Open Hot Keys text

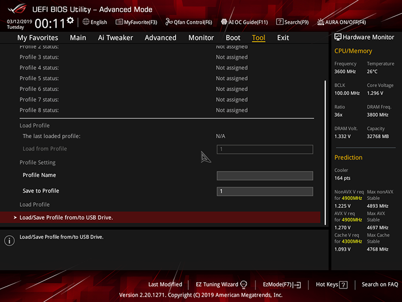327,284
